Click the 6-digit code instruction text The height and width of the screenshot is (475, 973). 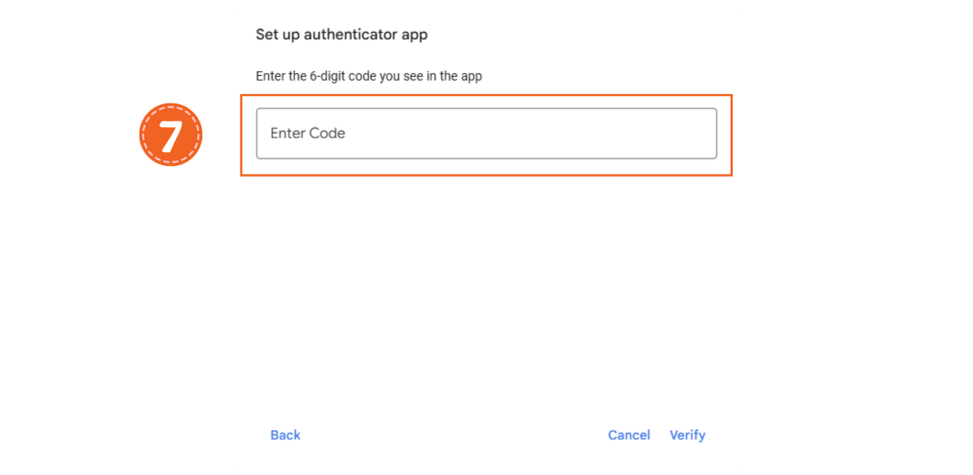[x=369, y=77]
